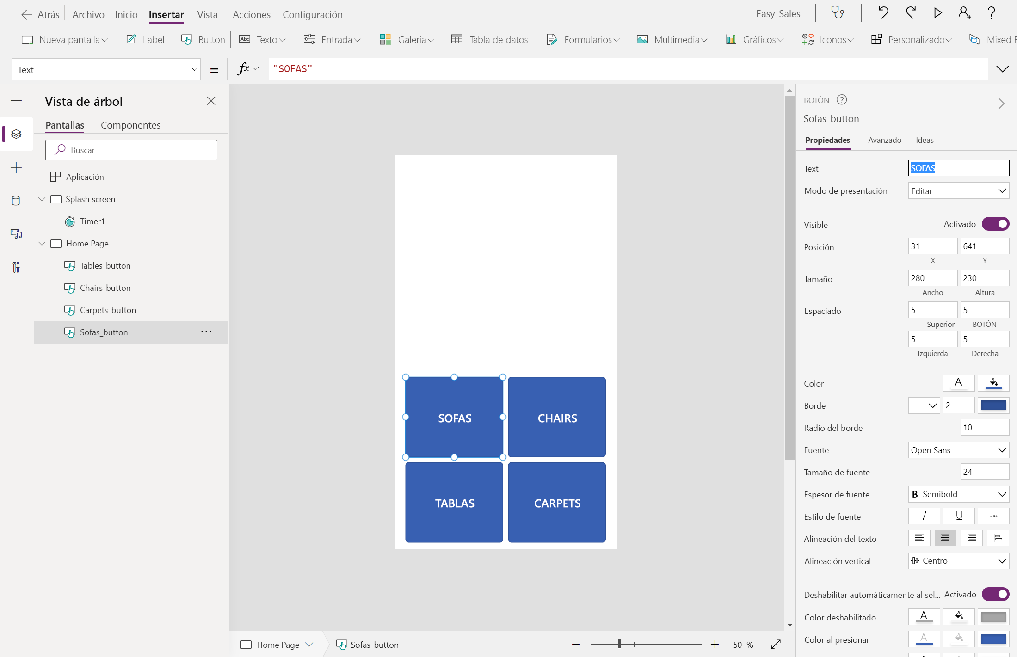
Task: Preview the app with play icon
Action: coord(937,12)
